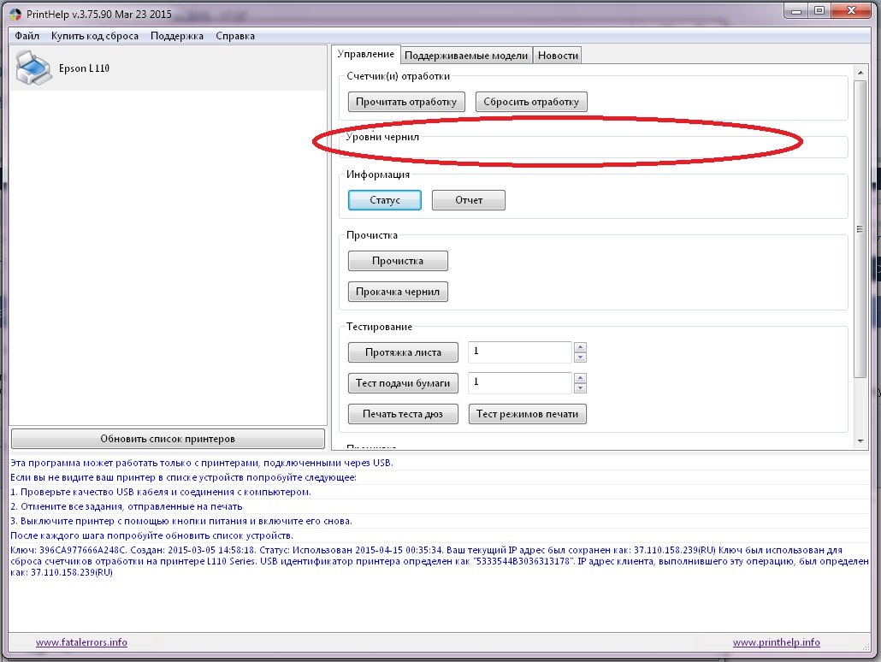Open the www.fatalerrors.info link
This screenshot has height=662, width=881.
(81, 642)
